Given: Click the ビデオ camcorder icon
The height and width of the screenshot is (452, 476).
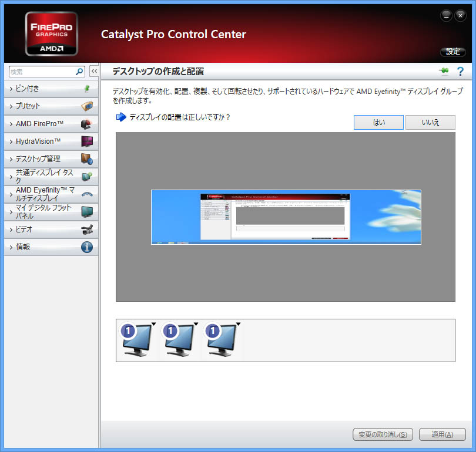Looking at the screenshot, I should click(x=87, y=230).
